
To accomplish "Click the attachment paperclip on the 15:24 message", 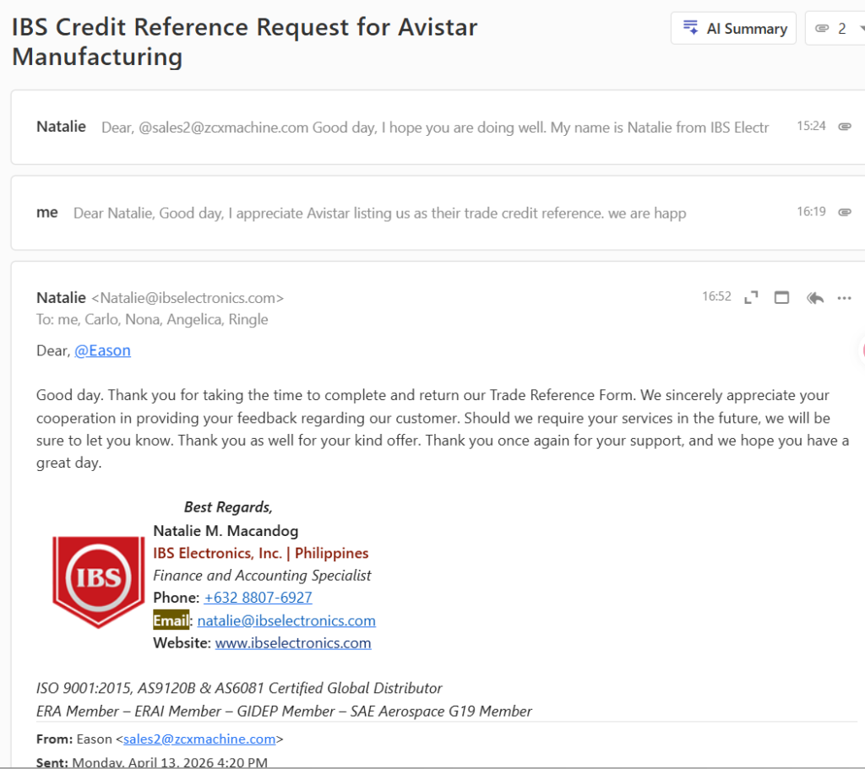I will click(844, 127).
